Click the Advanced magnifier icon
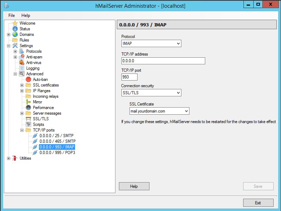Image resolution: width=281 pixels, height=211 pixels. [22, 74]
